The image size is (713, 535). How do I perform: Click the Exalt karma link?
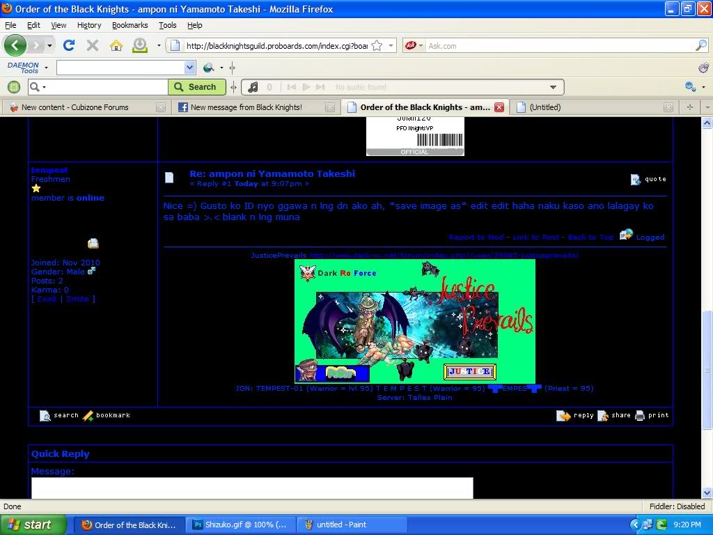(x=47, y=299)
